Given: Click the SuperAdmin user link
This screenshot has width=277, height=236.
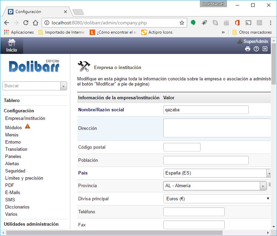Looking at the screenshot, I should point(255,41).
